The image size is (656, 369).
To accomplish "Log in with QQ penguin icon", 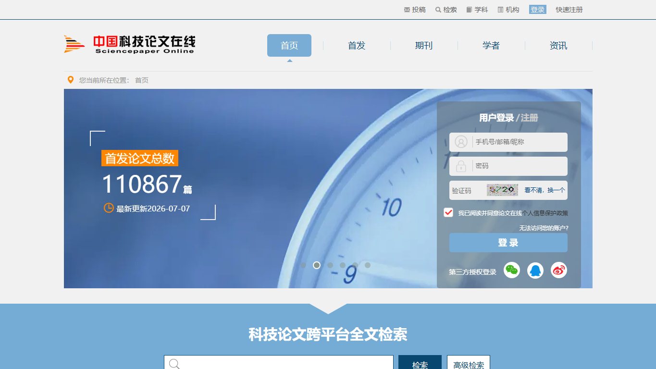I will (x=535, y=271).
